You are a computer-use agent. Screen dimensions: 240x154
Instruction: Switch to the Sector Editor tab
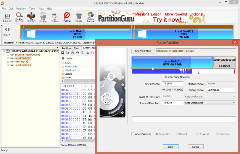coord(89,48)
